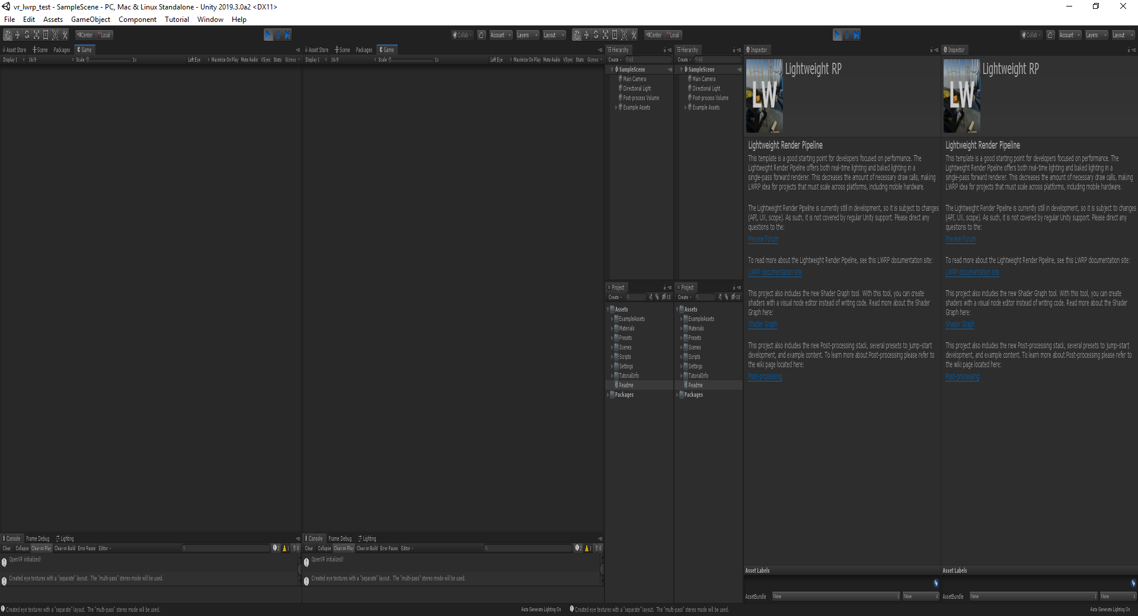Open the Window menu
Viewport: 1138px width, 616px height.
210,20
